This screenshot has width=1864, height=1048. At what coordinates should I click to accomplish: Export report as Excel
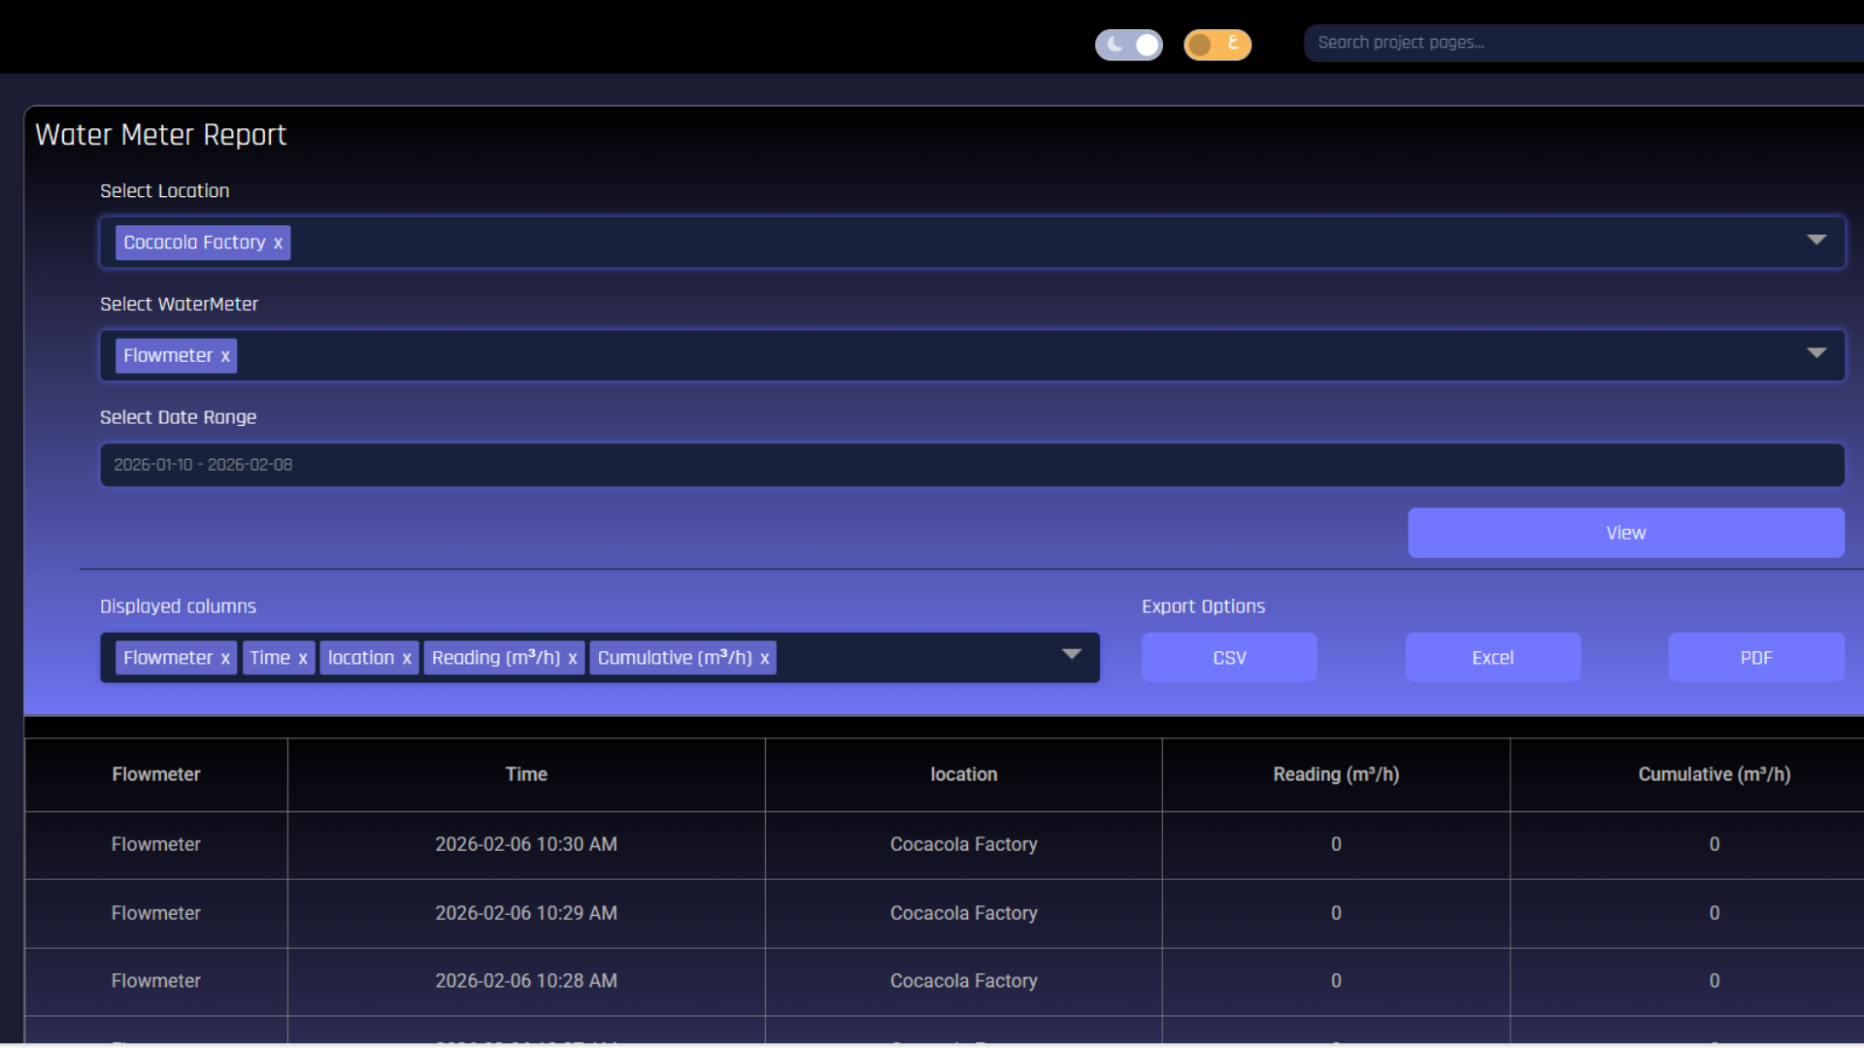tap(1492, 658)
